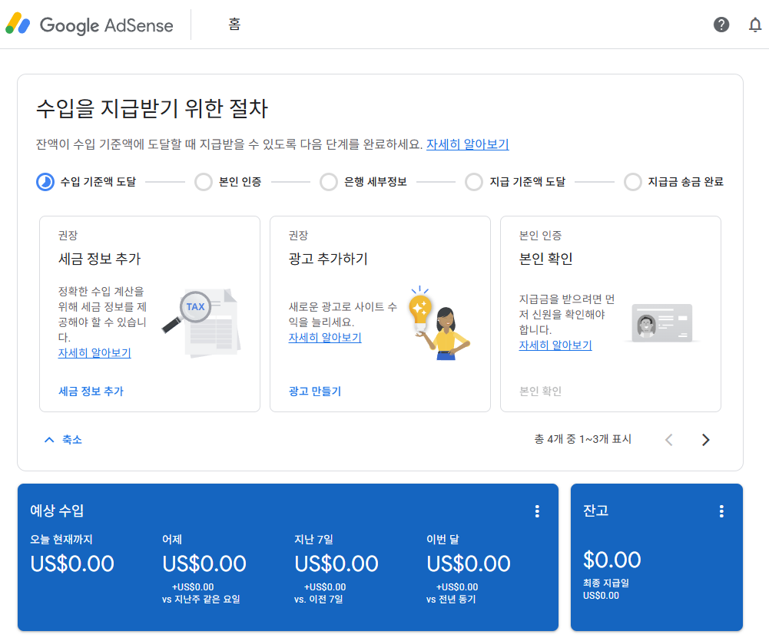Select the 은행 세부정보 step circle

(x=329, y=182)
